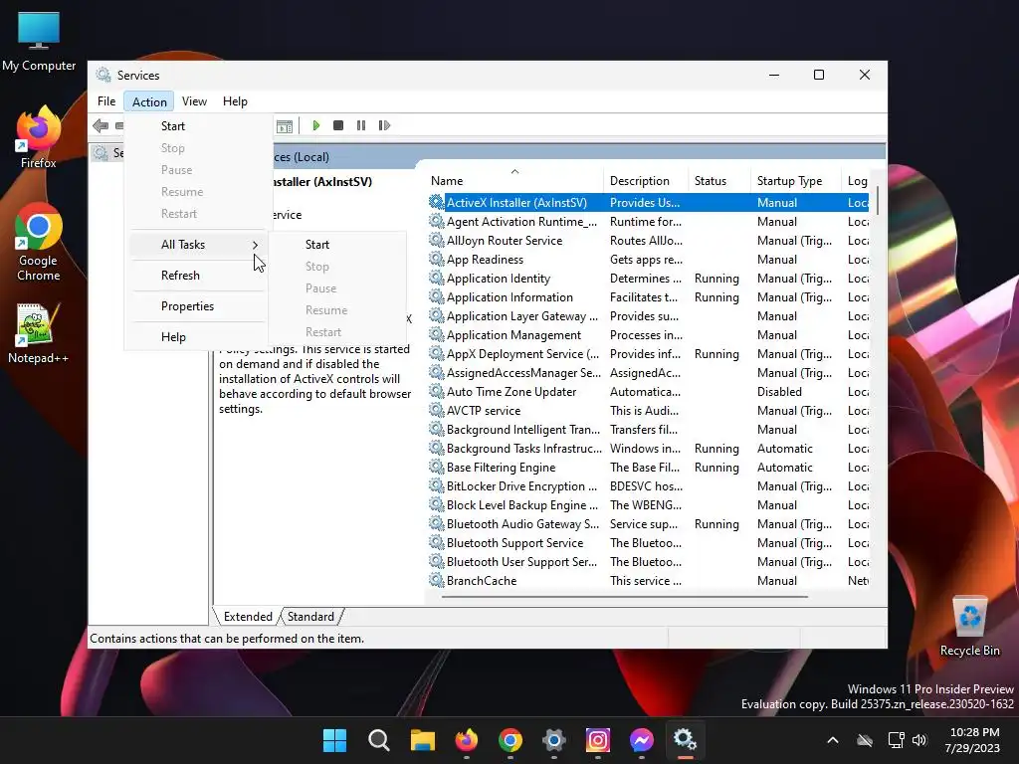Screen dimensions: 1019x764
Task: Sort by the Name column header
Action: click(514, 181)
